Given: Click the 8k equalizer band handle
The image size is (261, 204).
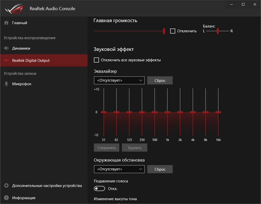Looking at the screenshot, I should pos(206,112).
